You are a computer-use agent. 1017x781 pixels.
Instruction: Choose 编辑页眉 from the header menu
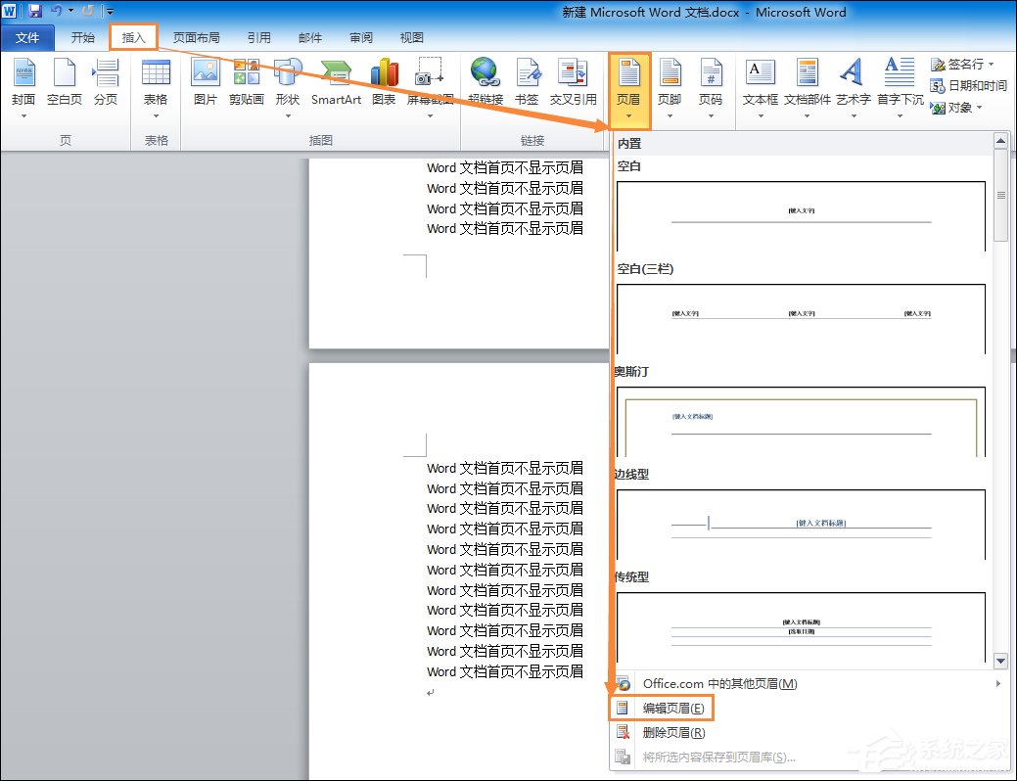click(x=672, y=708)
